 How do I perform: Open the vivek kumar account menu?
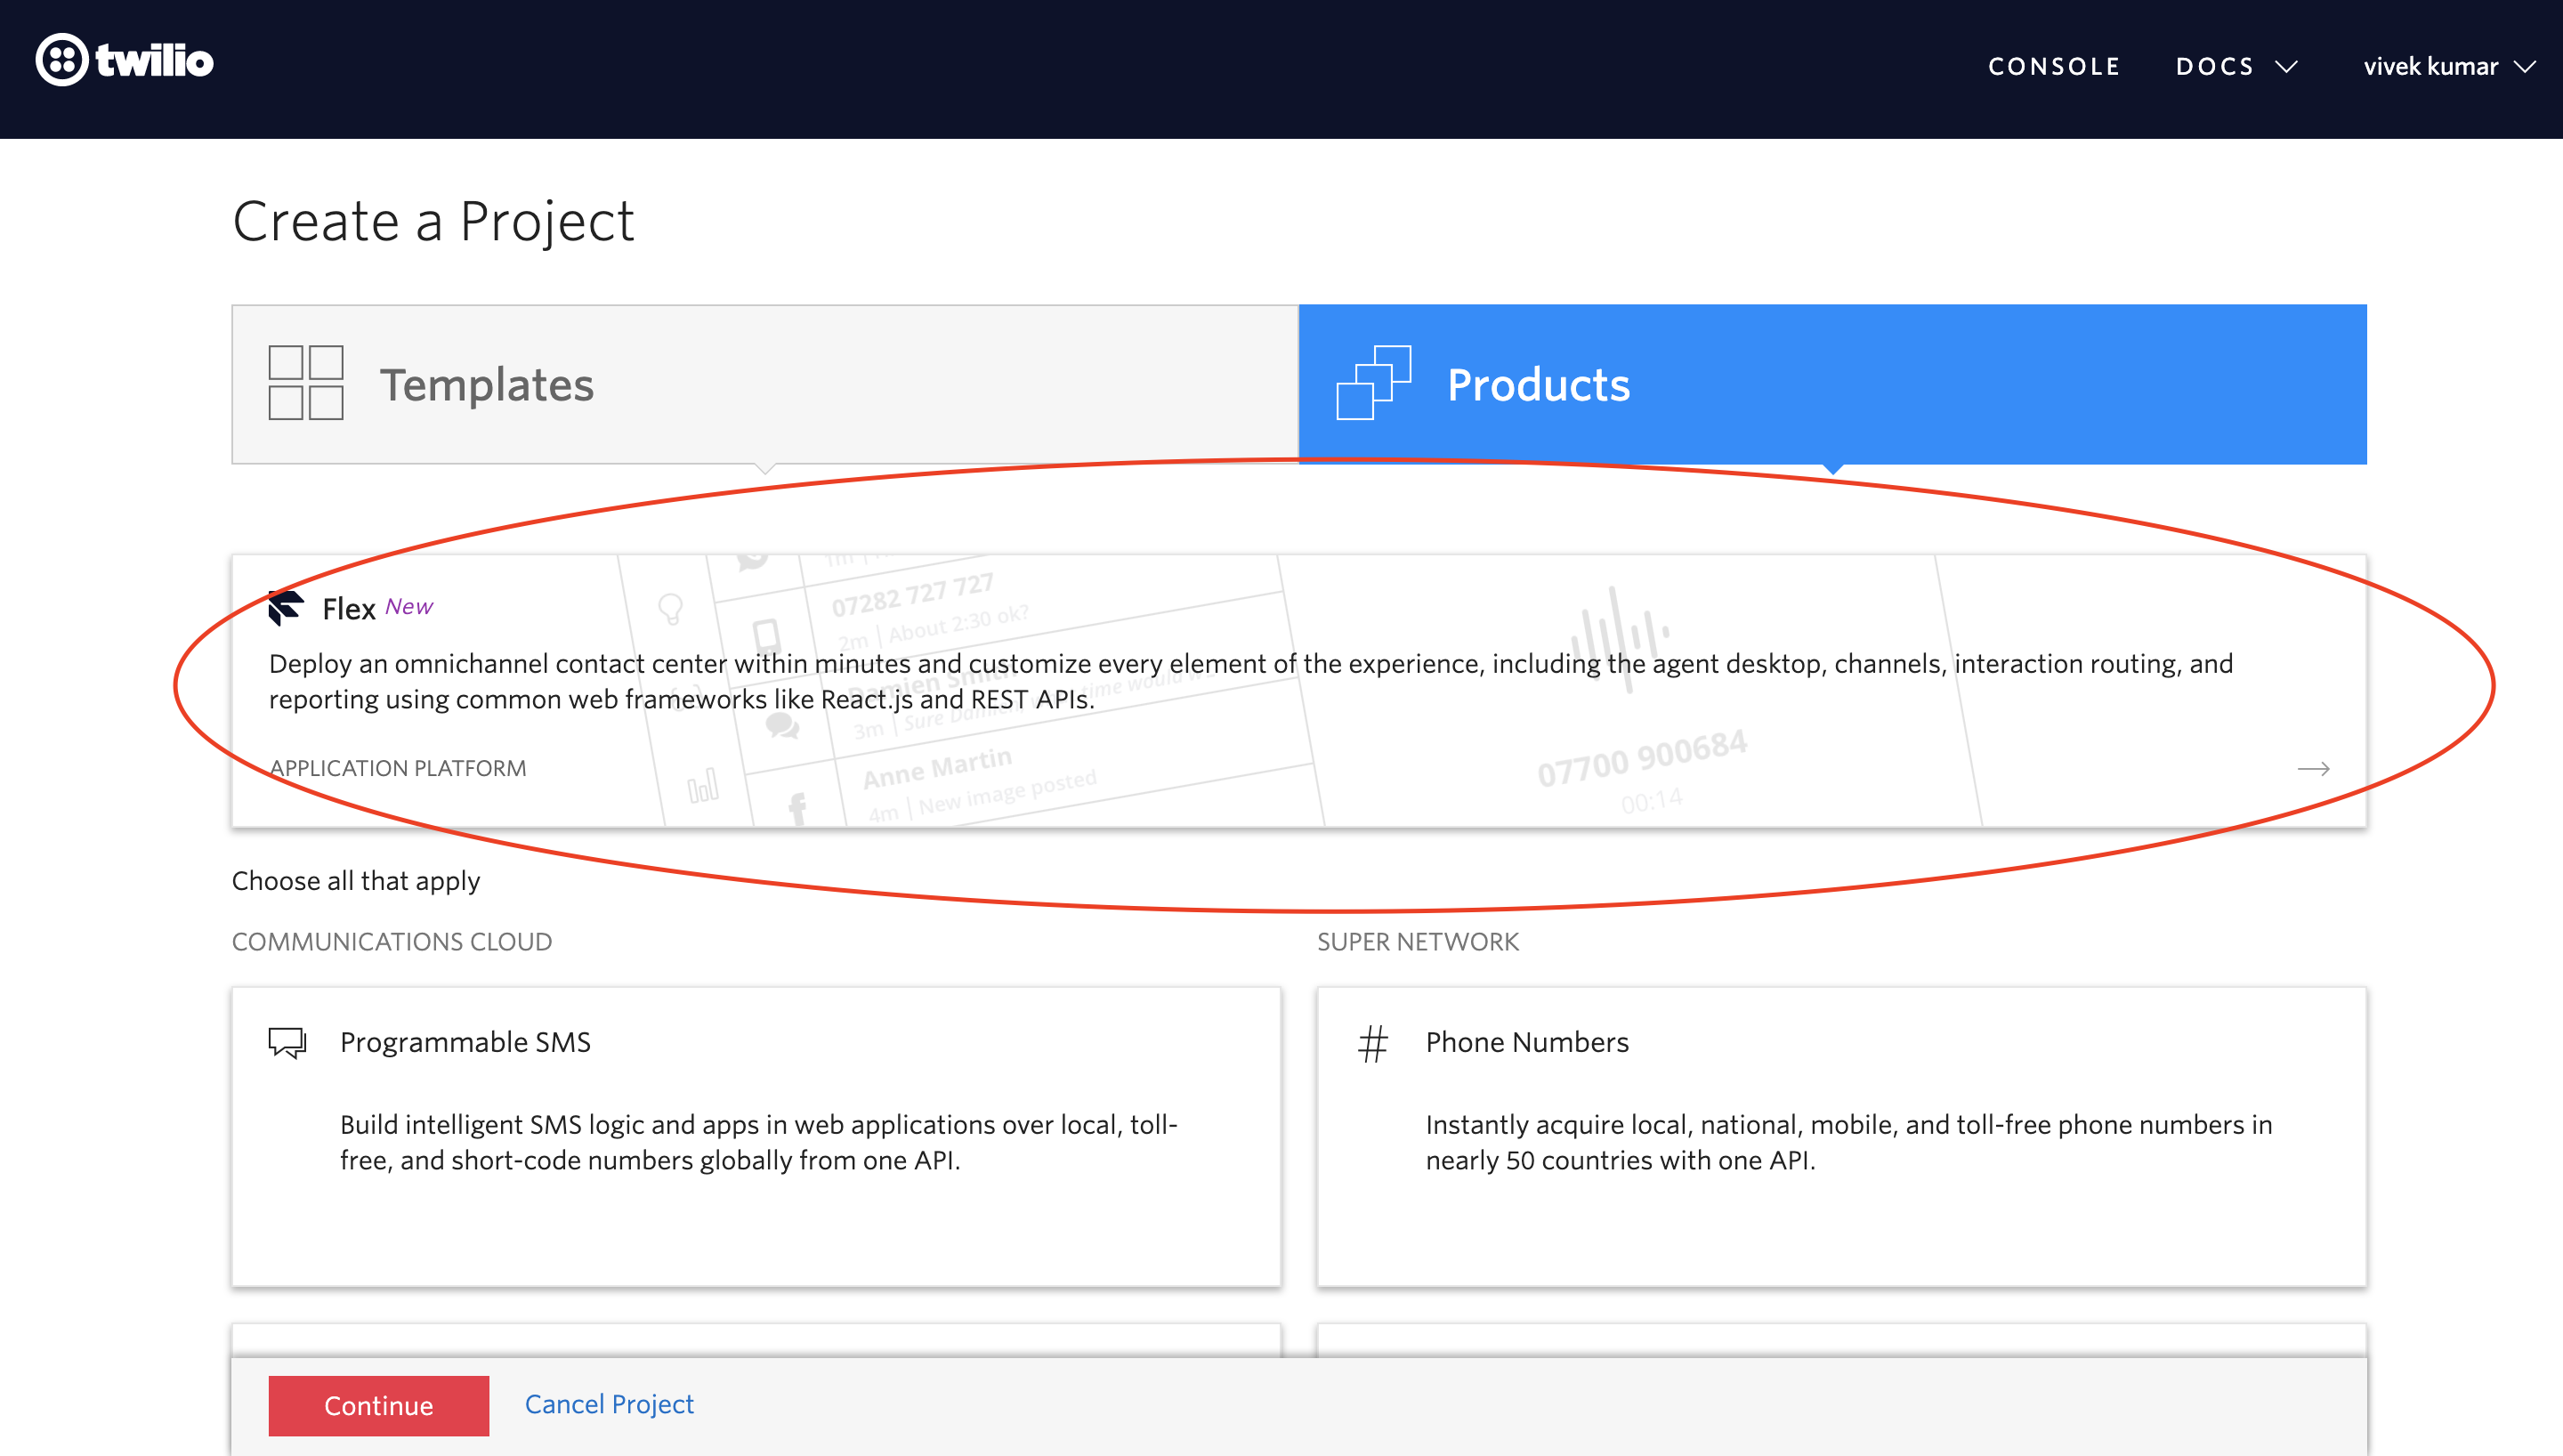pos(2449,67)
